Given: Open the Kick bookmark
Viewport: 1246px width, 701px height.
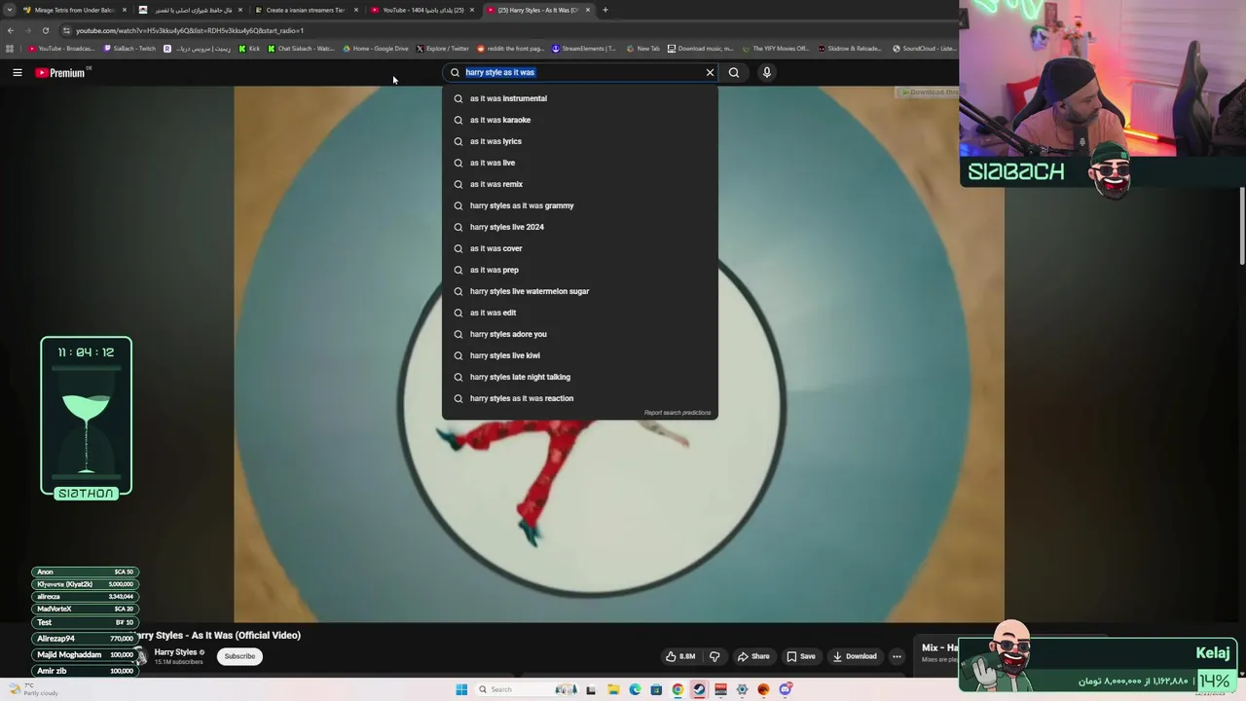Looking at the screenshot, I should pyautogui.click(x=250, y=49).
